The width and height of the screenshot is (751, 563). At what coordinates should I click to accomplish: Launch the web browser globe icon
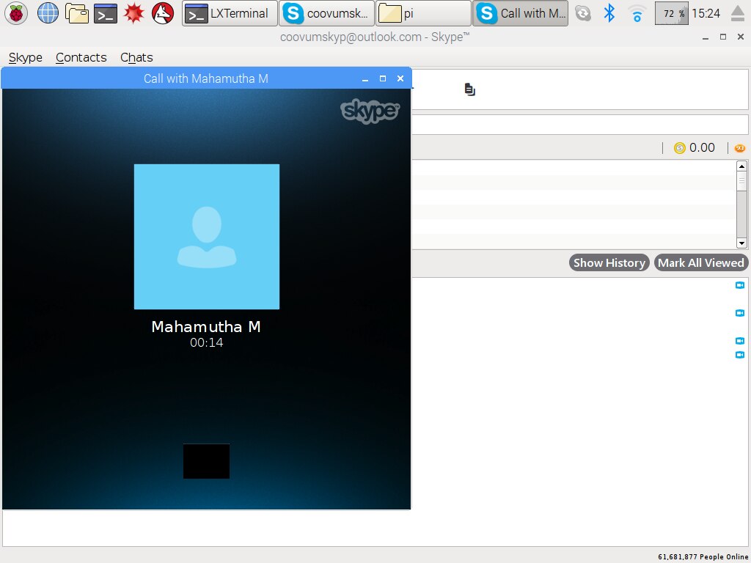coord(48,13)
